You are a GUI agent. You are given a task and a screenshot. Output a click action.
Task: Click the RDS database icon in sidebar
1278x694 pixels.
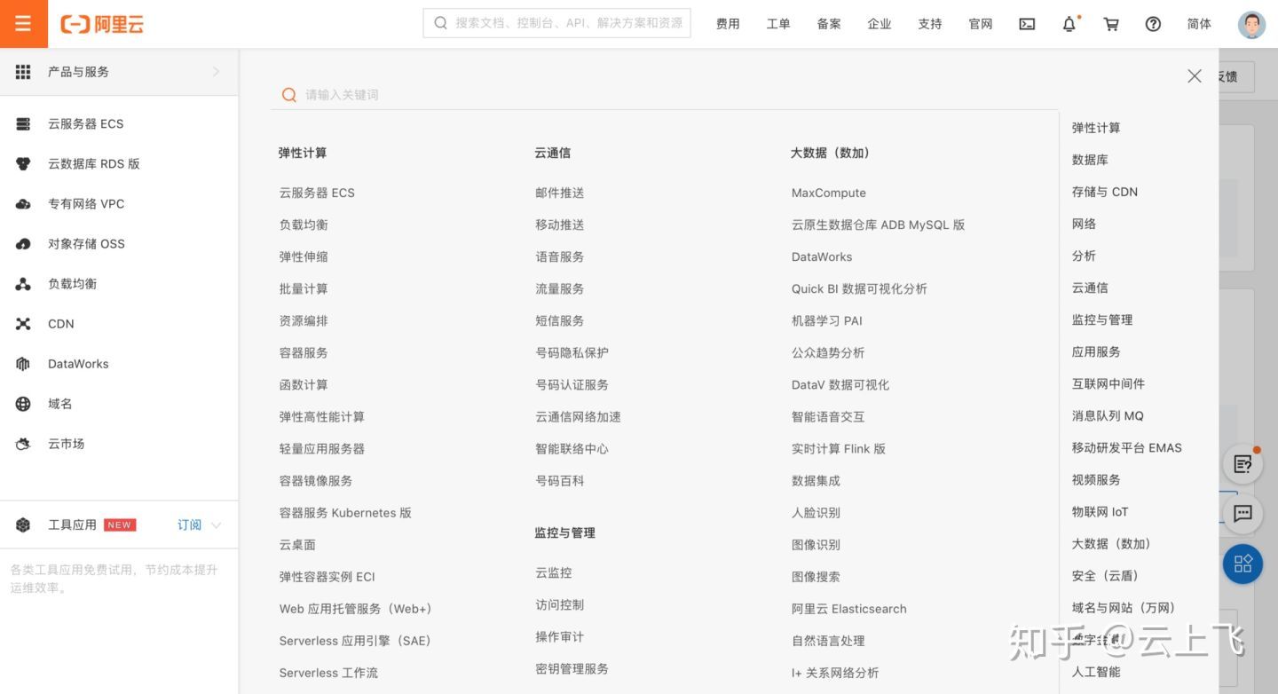coord(23,164)
